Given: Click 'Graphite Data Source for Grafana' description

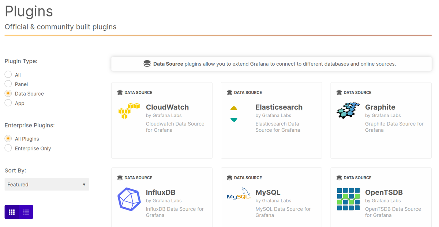Looking at the screenshot, I should coord(394,127).
